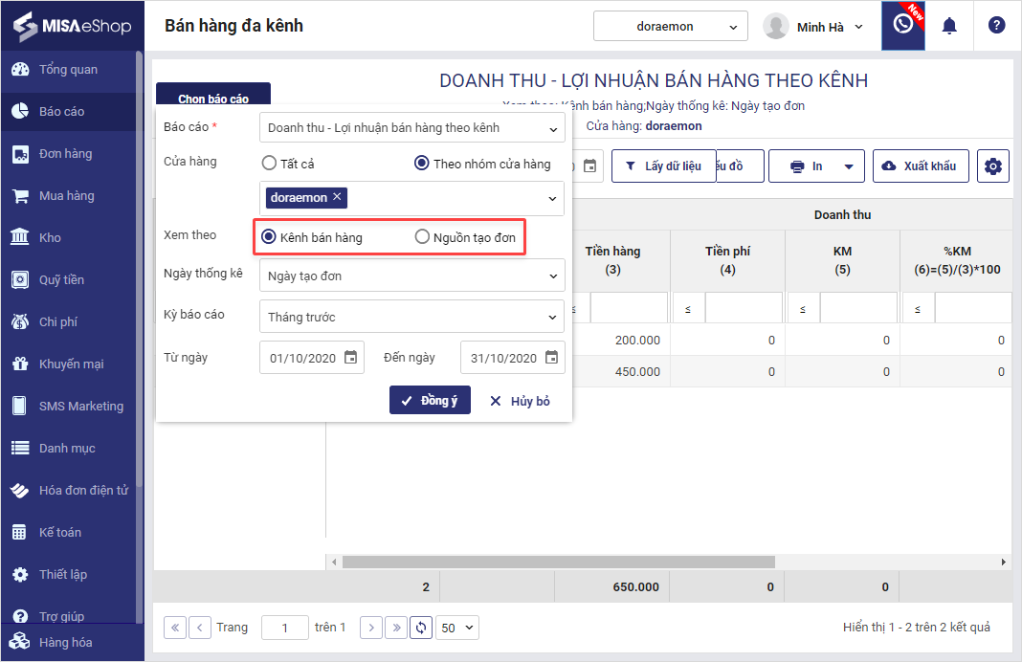Open Tổng quan dashboard icon
The image size is (1022, 662).
(20, 69)
